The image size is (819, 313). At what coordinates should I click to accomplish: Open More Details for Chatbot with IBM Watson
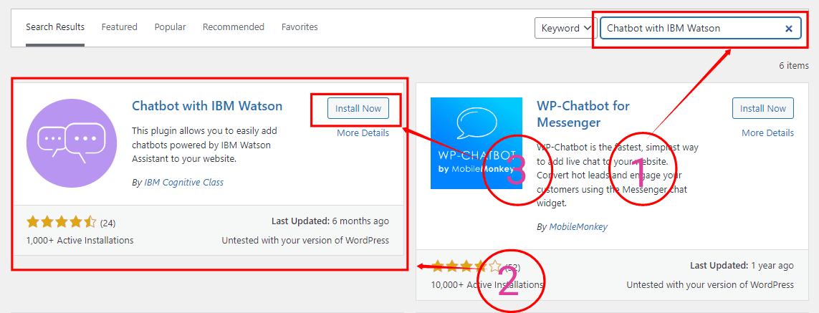click(x=363, y=133)
